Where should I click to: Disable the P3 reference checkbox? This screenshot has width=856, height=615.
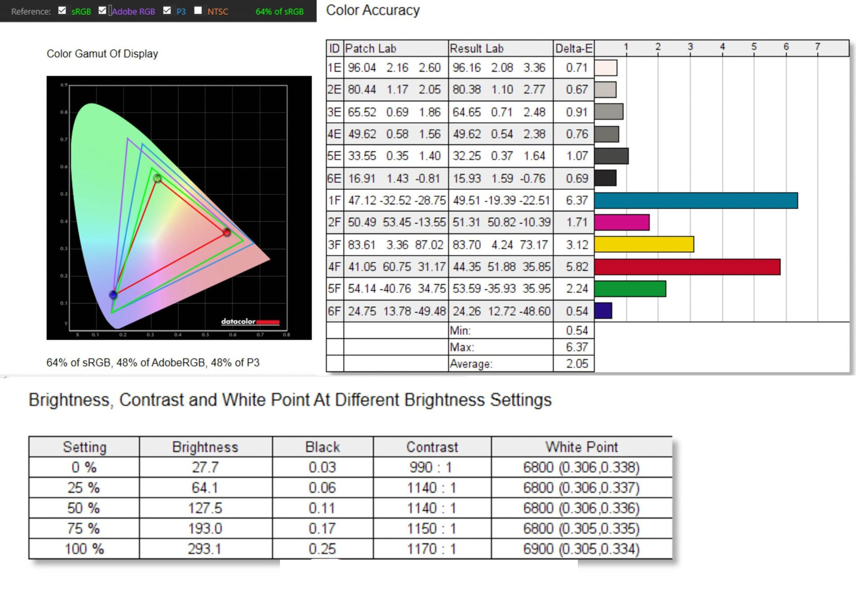coord(167,11)
